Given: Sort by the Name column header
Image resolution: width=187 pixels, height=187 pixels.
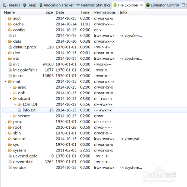Looking at the screenshot, I should coord(20,12).
